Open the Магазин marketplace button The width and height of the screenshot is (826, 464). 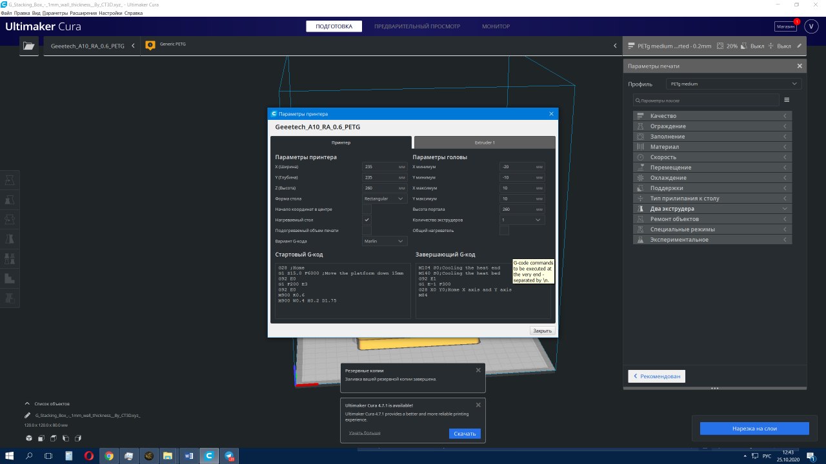coord(785,26)
